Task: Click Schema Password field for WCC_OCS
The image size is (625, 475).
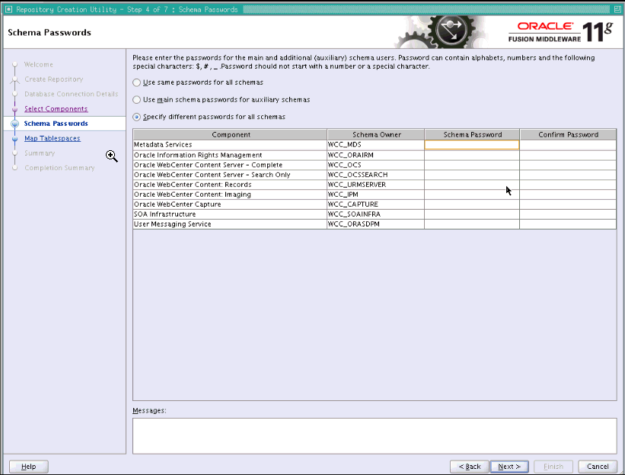Action: (472, 165)
